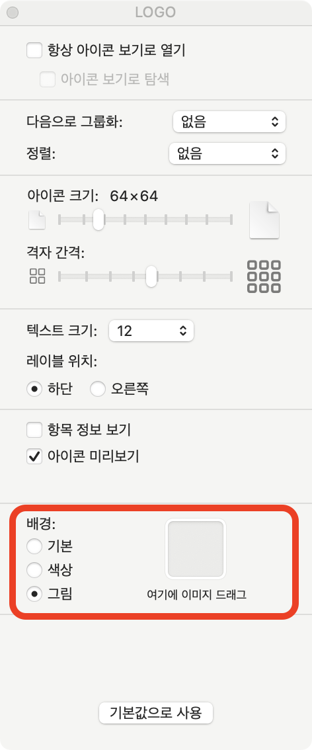This screenshot has width=312, height=750.
Task: Click the large document icon beside icon size slider
Action: [264, 220]
